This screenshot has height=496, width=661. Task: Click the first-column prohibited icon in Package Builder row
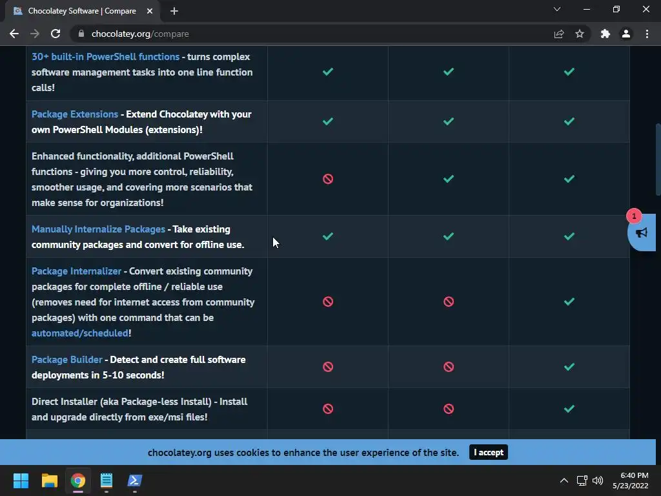[x=327, y=367]
